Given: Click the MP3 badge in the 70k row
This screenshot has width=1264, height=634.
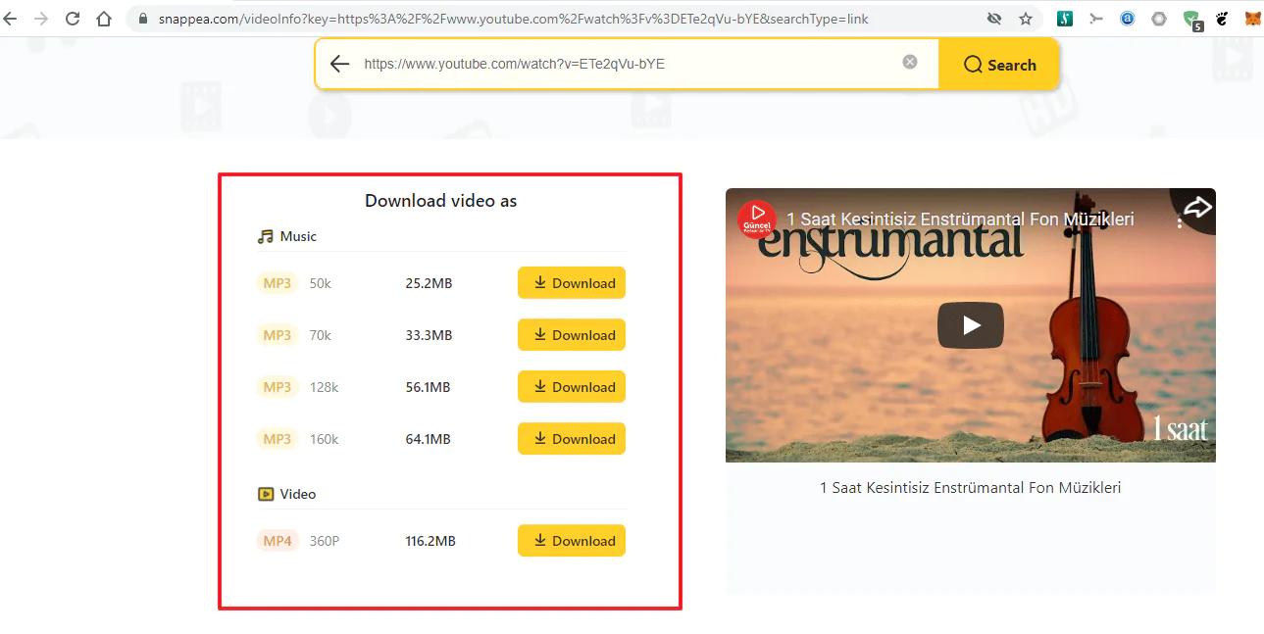Looking at the screenshot, I should (278, 335).
